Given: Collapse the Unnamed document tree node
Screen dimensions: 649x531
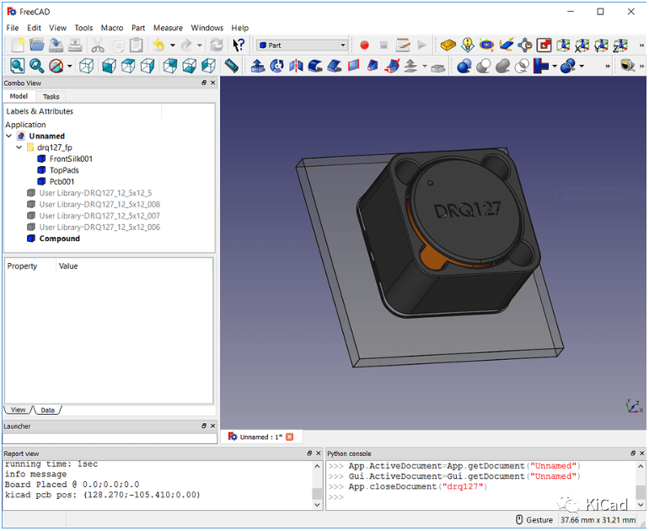Looking at the screenshot, I should [x=9, y=136].
